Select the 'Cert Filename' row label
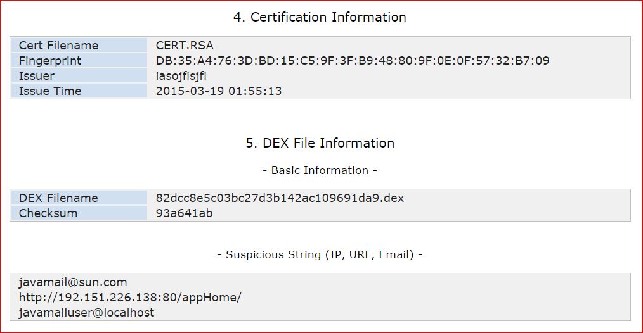This screenshot has height=333, width=643. coord(58,46)
